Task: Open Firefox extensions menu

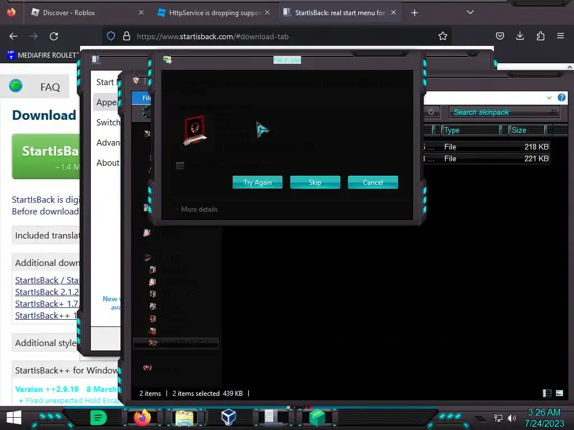Action: (x=540, y=36)
